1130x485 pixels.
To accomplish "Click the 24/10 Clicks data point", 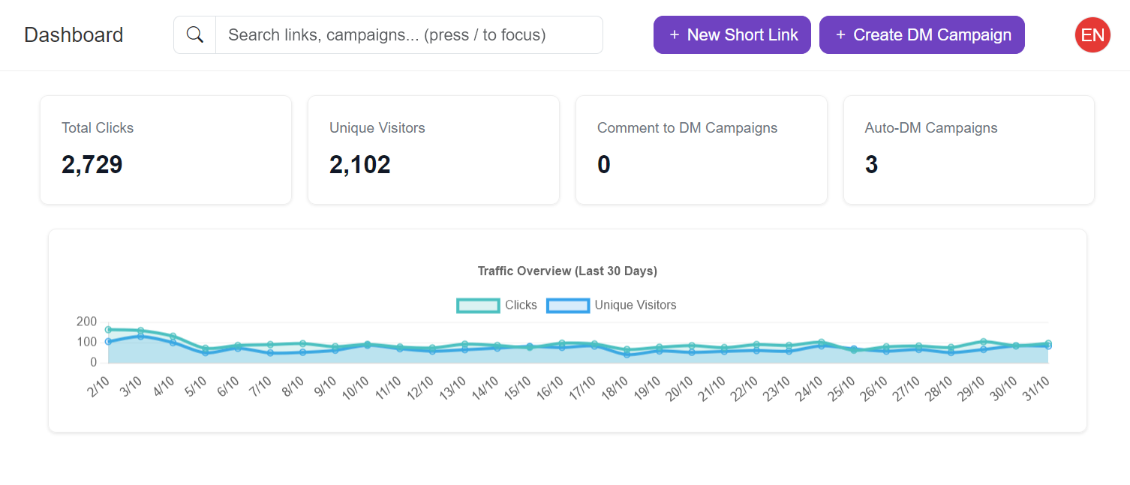I will coord(821,343).
